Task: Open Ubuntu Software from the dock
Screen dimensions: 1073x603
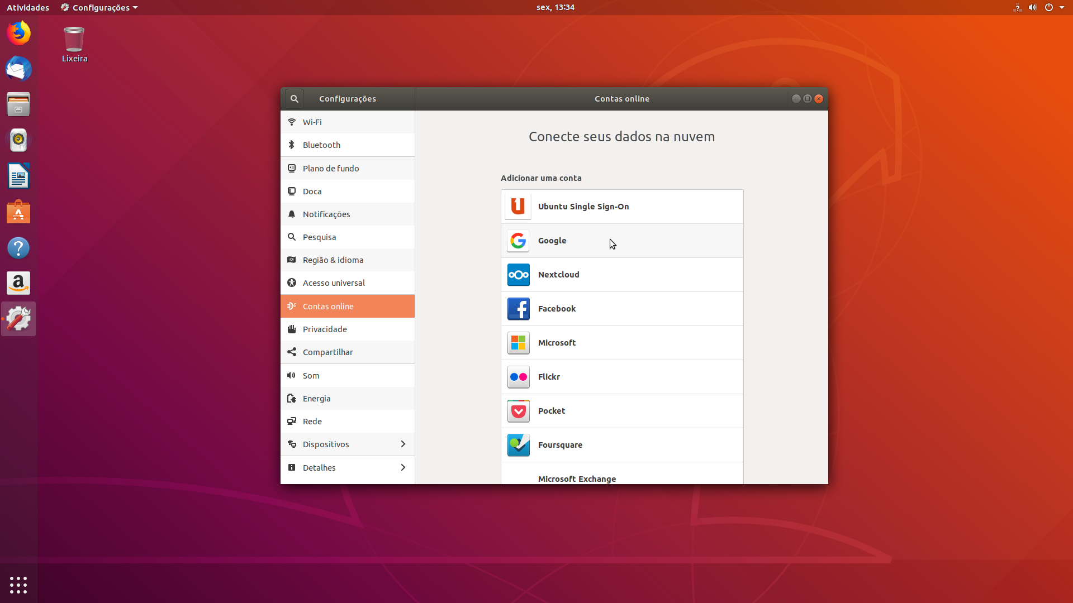Action: pyautogui.click(x=18, y=212)
